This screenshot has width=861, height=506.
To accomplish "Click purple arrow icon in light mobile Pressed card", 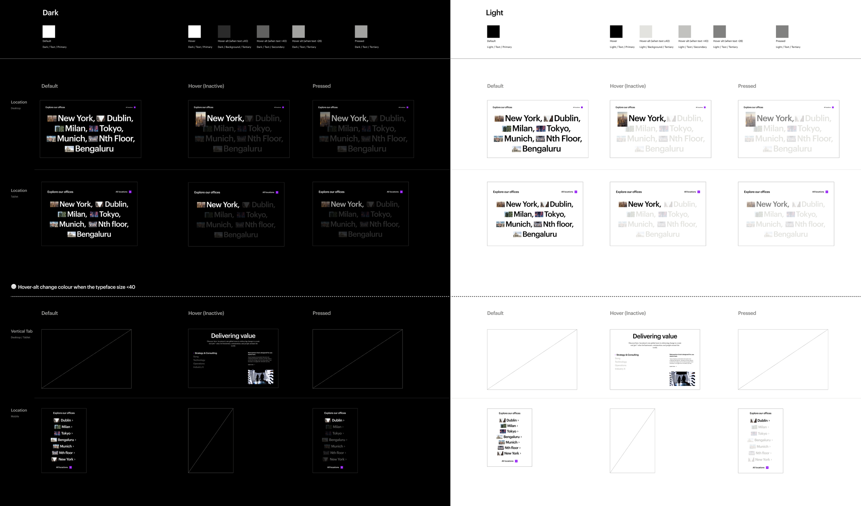I will (x=767, y=468).
